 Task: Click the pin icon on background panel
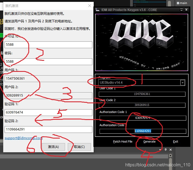pos(165,150)
